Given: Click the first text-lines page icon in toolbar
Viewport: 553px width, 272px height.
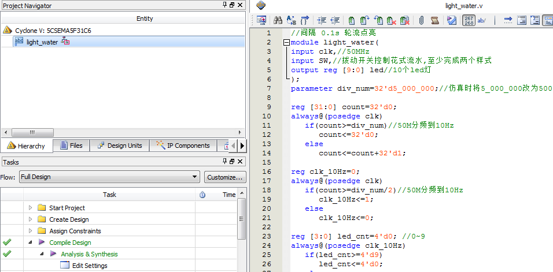Looking at the screenshot, I should pyautogui.click(x=522, y=20).
